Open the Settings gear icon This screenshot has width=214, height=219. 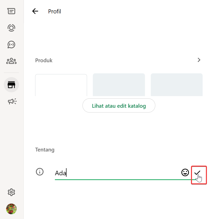click(x=11, y=192)
